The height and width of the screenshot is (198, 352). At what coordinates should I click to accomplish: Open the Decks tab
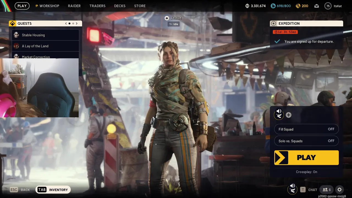pyautogui.click(x=120, y=6)
